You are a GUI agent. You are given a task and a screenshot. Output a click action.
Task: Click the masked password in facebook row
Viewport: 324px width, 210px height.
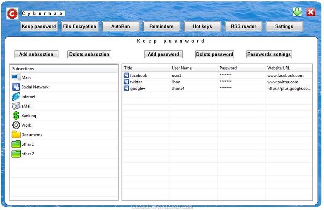[226, 75]
